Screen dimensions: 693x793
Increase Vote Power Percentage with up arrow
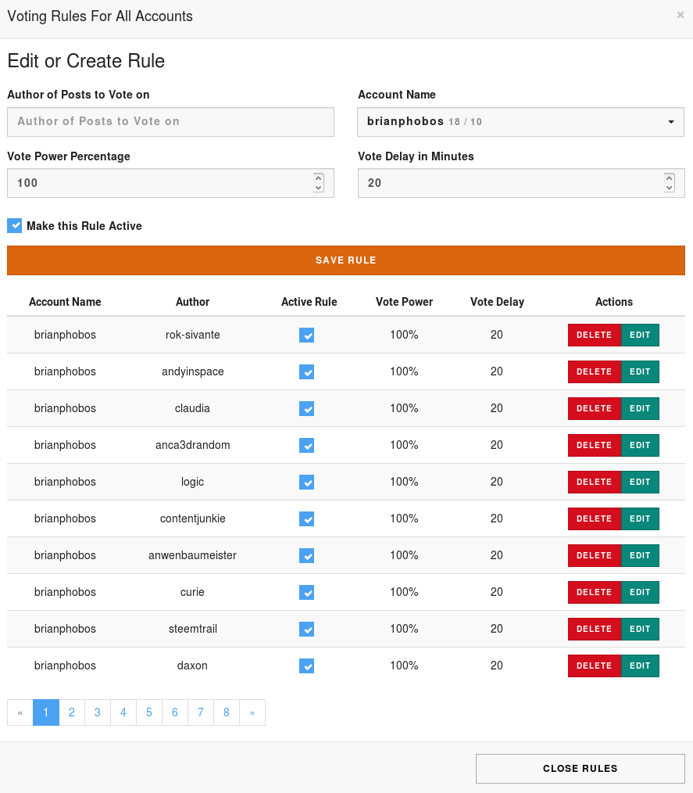click(318, 178)
